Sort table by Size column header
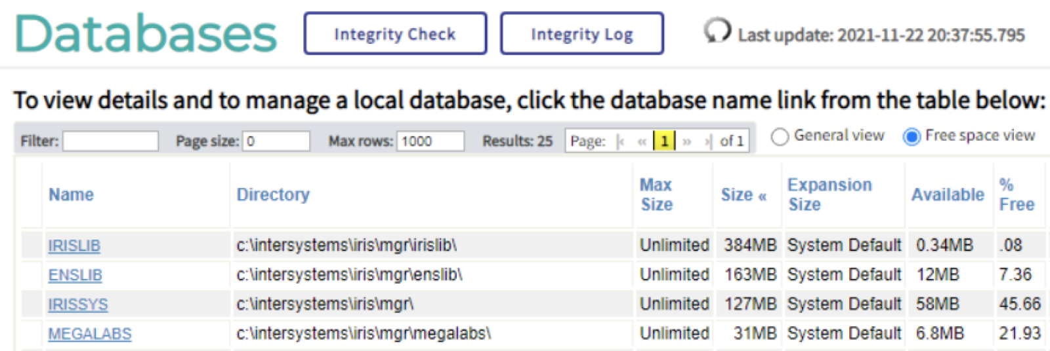The width and height of the screenshot is (1050, 351). 737,195
